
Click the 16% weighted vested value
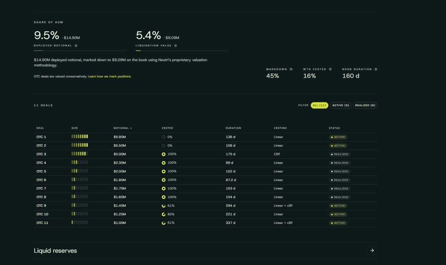point(310,76)
